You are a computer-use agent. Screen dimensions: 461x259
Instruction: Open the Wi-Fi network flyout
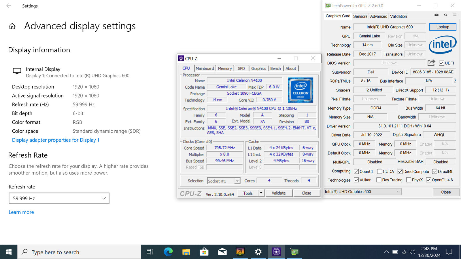(404, 252)
